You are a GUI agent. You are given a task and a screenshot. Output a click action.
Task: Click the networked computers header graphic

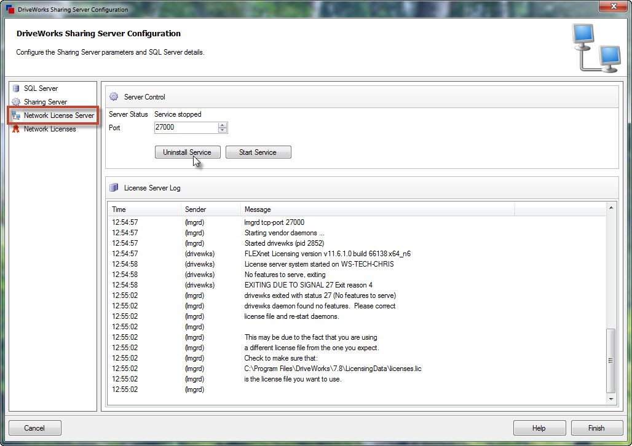click(x=596, y=48)
